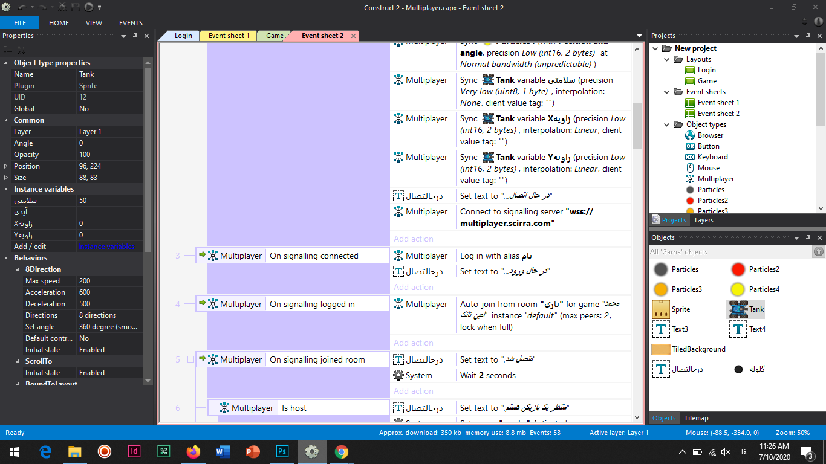Expand the Position property row
Screen dimensions: 826x464
(6, 166)
